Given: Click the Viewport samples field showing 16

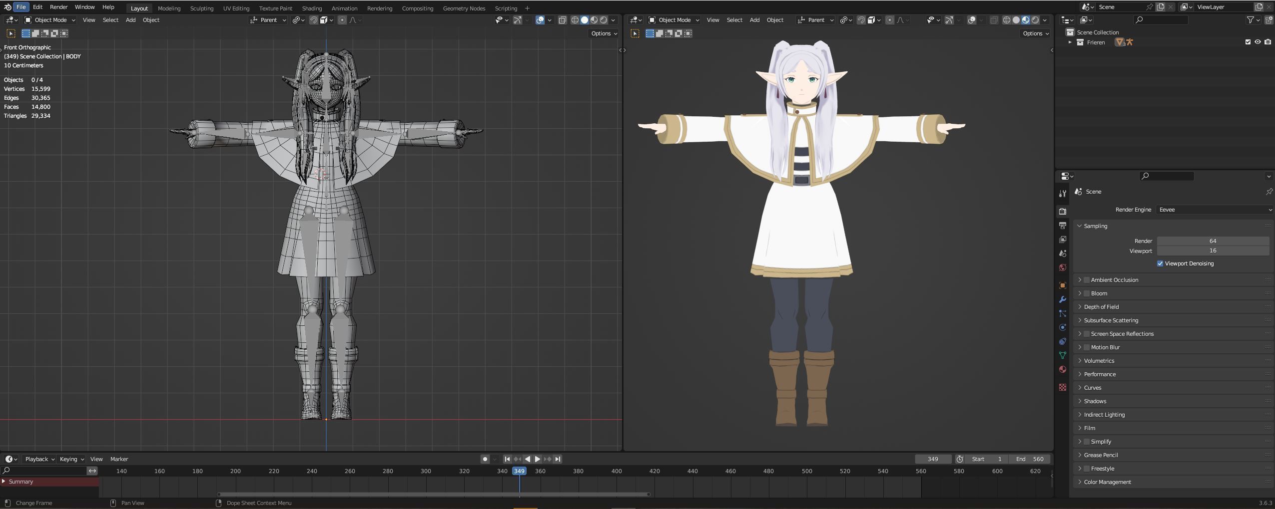Looking at the screenshot, I should coord(1213,251).
